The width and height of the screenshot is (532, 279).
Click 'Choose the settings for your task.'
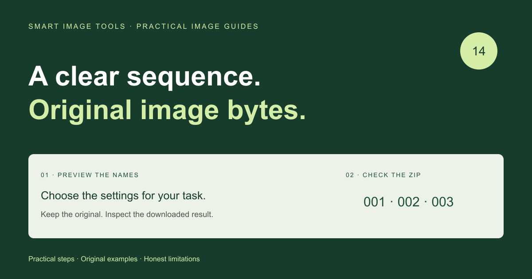[123, 196]
